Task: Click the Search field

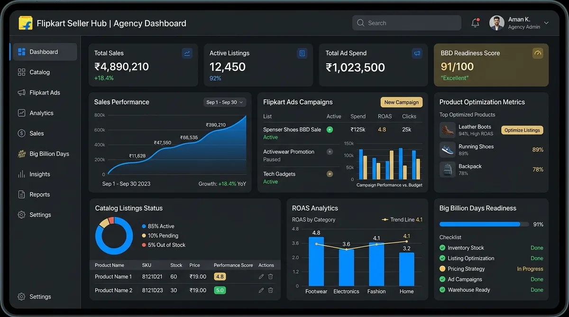Action: click(x=406, y=23)
